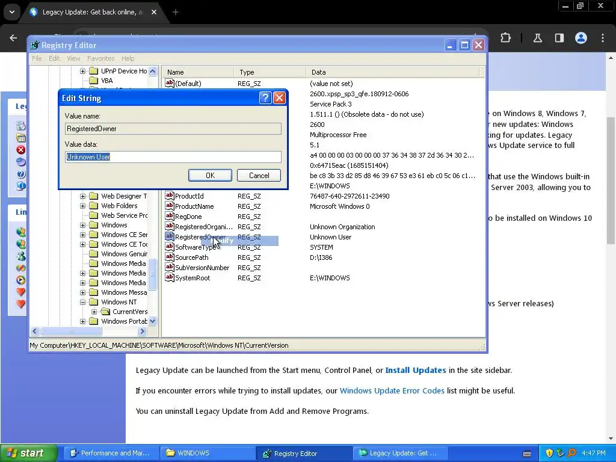This screenshot has height=462, width=616.
Task: Select the SystemRoot value icon
Action: point(169,277)
